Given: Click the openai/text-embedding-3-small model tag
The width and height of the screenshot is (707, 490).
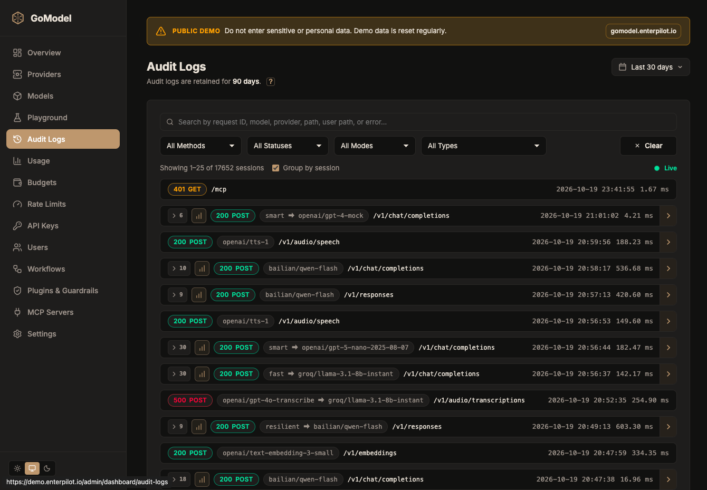Looking at the screenshot, I should [x=278, y=453].
